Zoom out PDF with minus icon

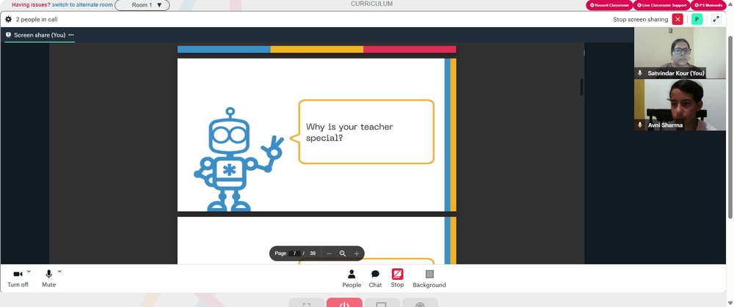pos(329,254)
